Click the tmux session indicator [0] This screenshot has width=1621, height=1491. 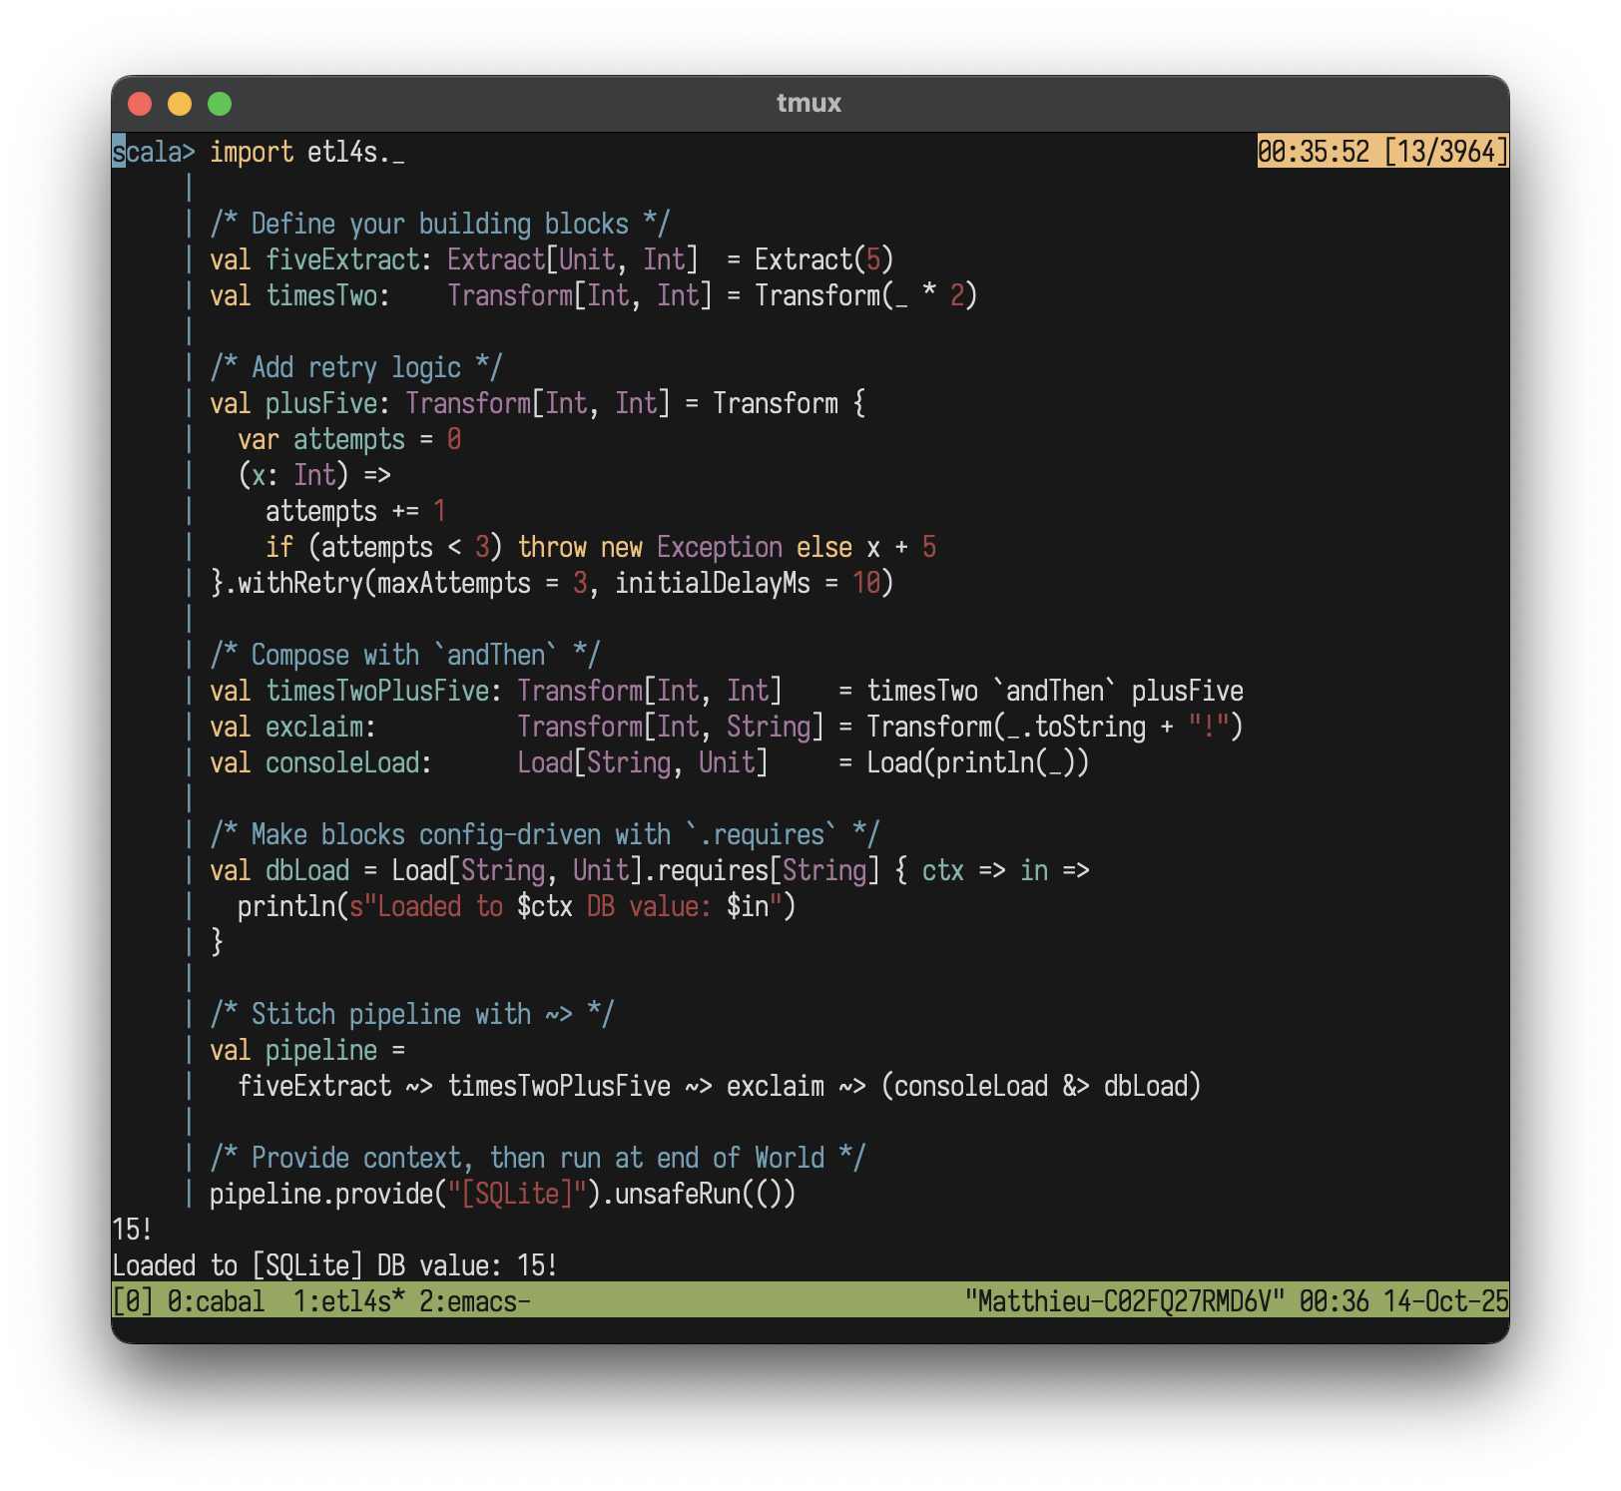pos(133,1301)
